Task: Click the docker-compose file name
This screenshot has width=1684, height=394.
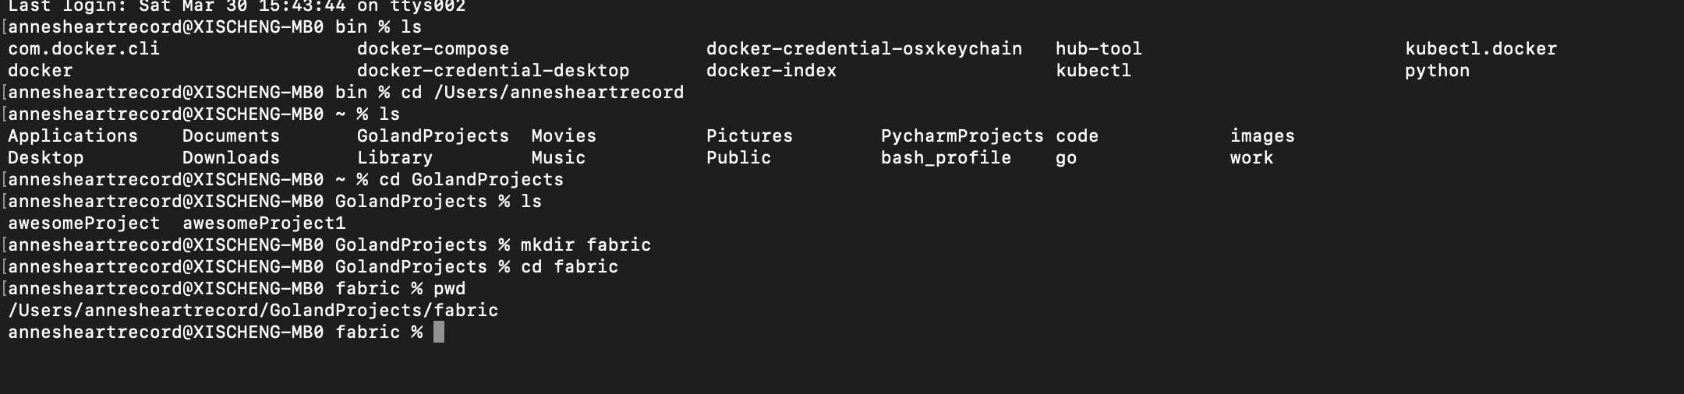Action: click(x=433, y=49)
